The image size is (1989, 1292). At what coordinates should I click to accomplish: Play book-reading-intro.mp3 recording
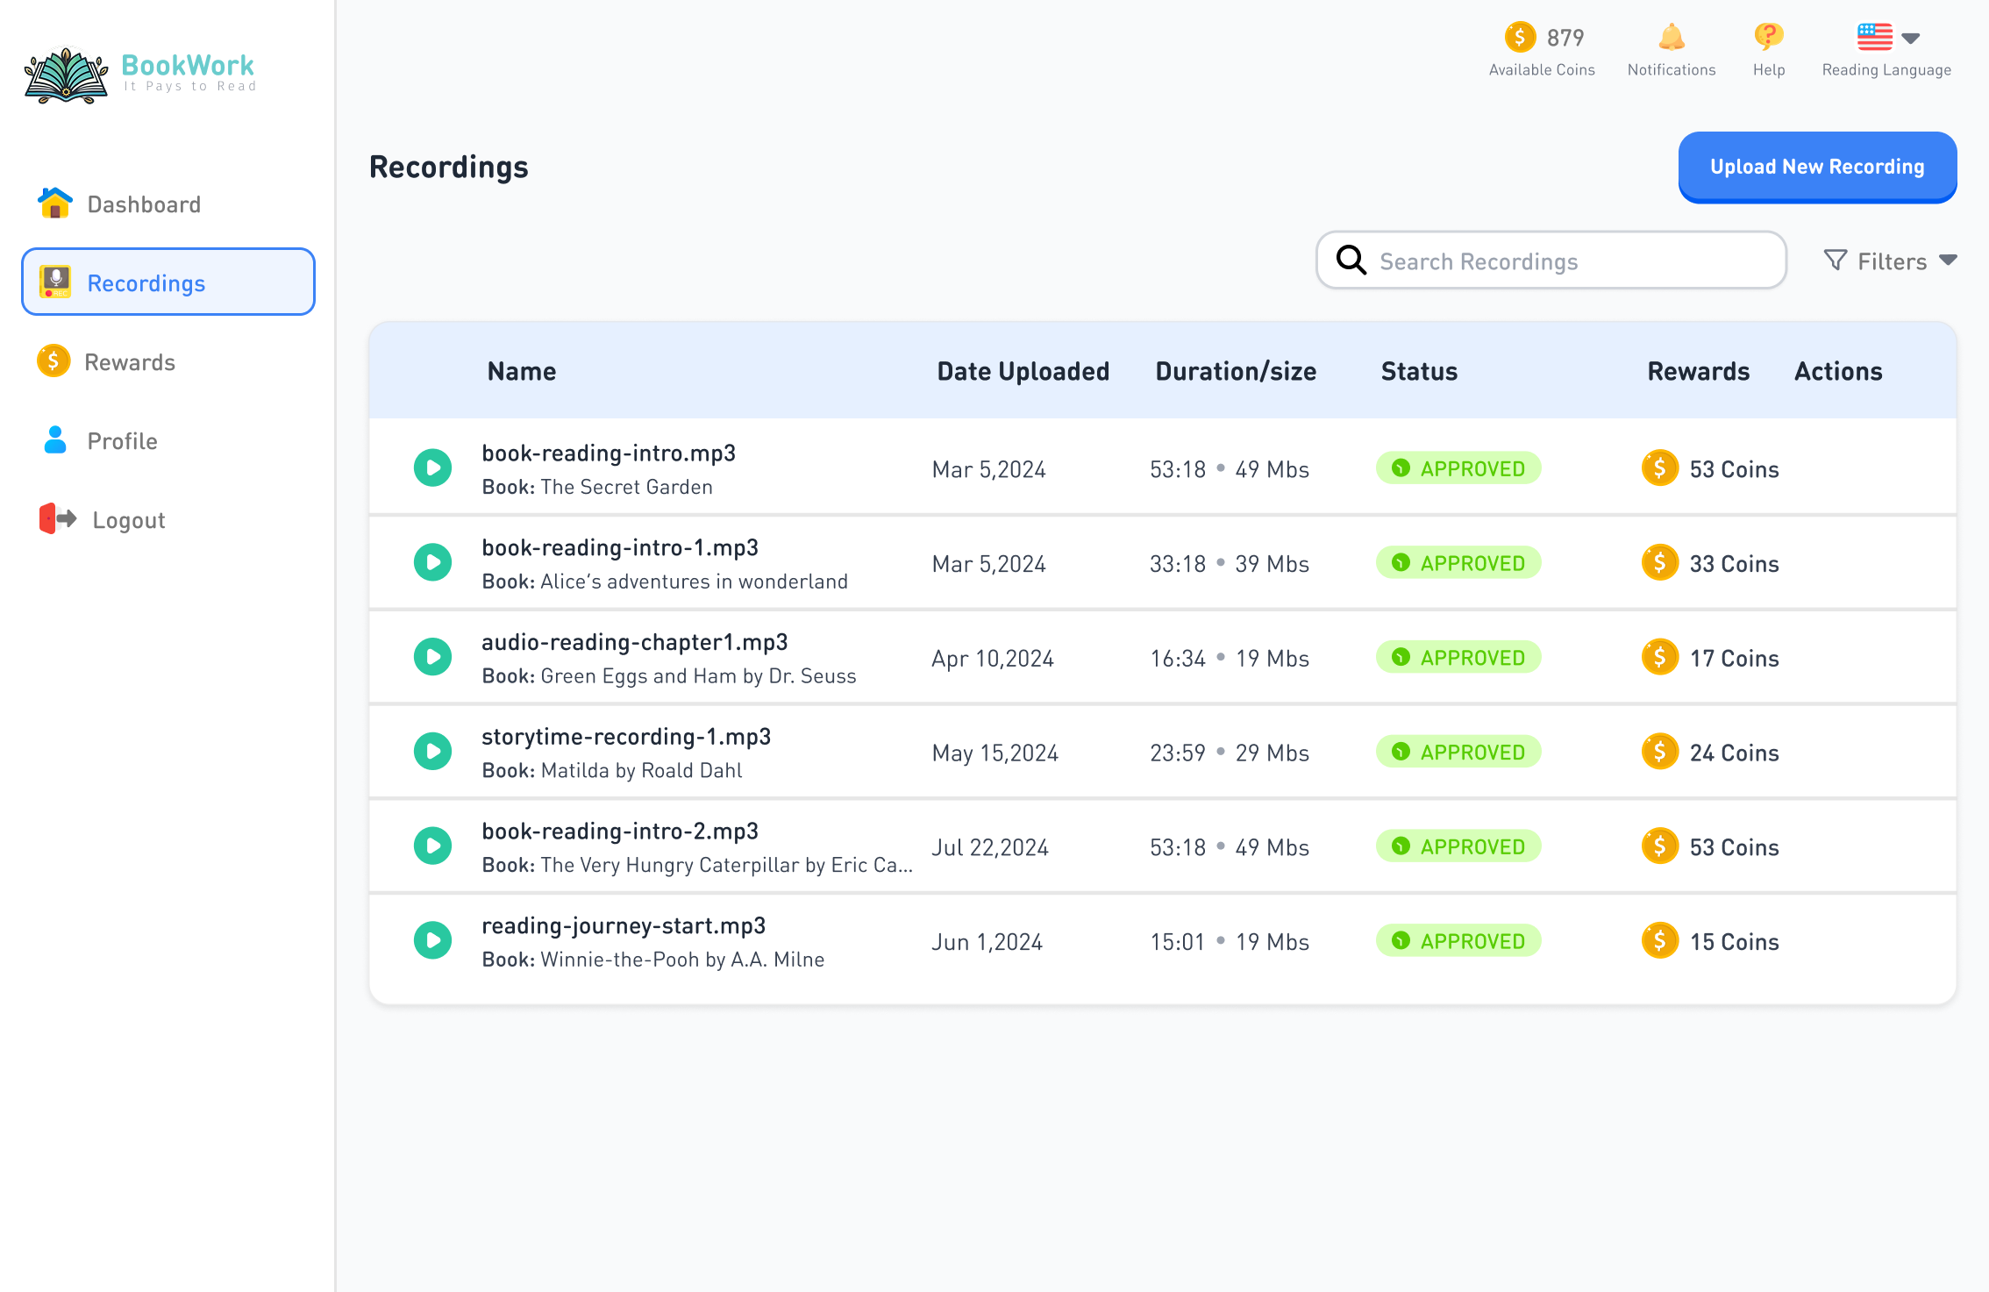pos(432,468)
